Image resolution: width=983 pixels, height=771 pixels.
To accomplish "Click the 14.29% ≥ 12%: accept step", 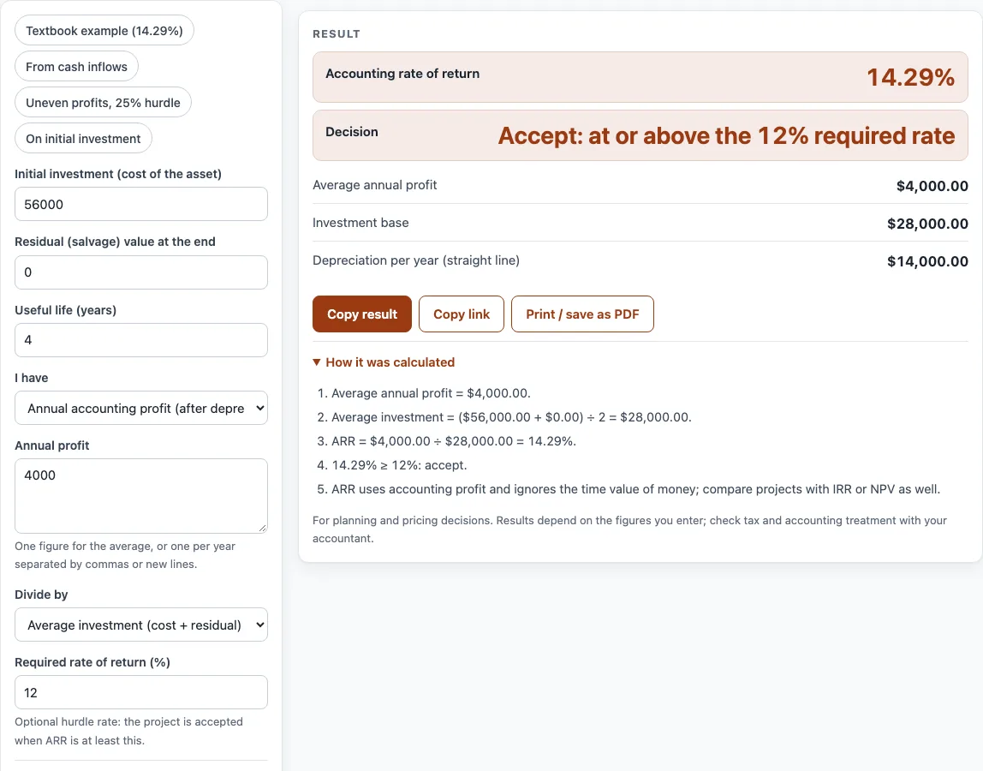I will pos(399,465).
